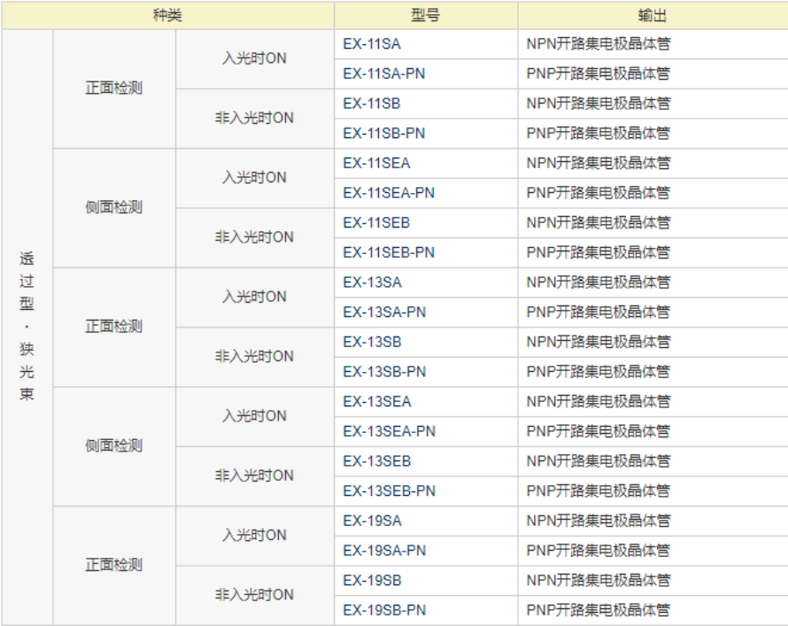Click model EX-13SA in the table
This screenshot has height=626, width=788.
(x=372, y=282)
